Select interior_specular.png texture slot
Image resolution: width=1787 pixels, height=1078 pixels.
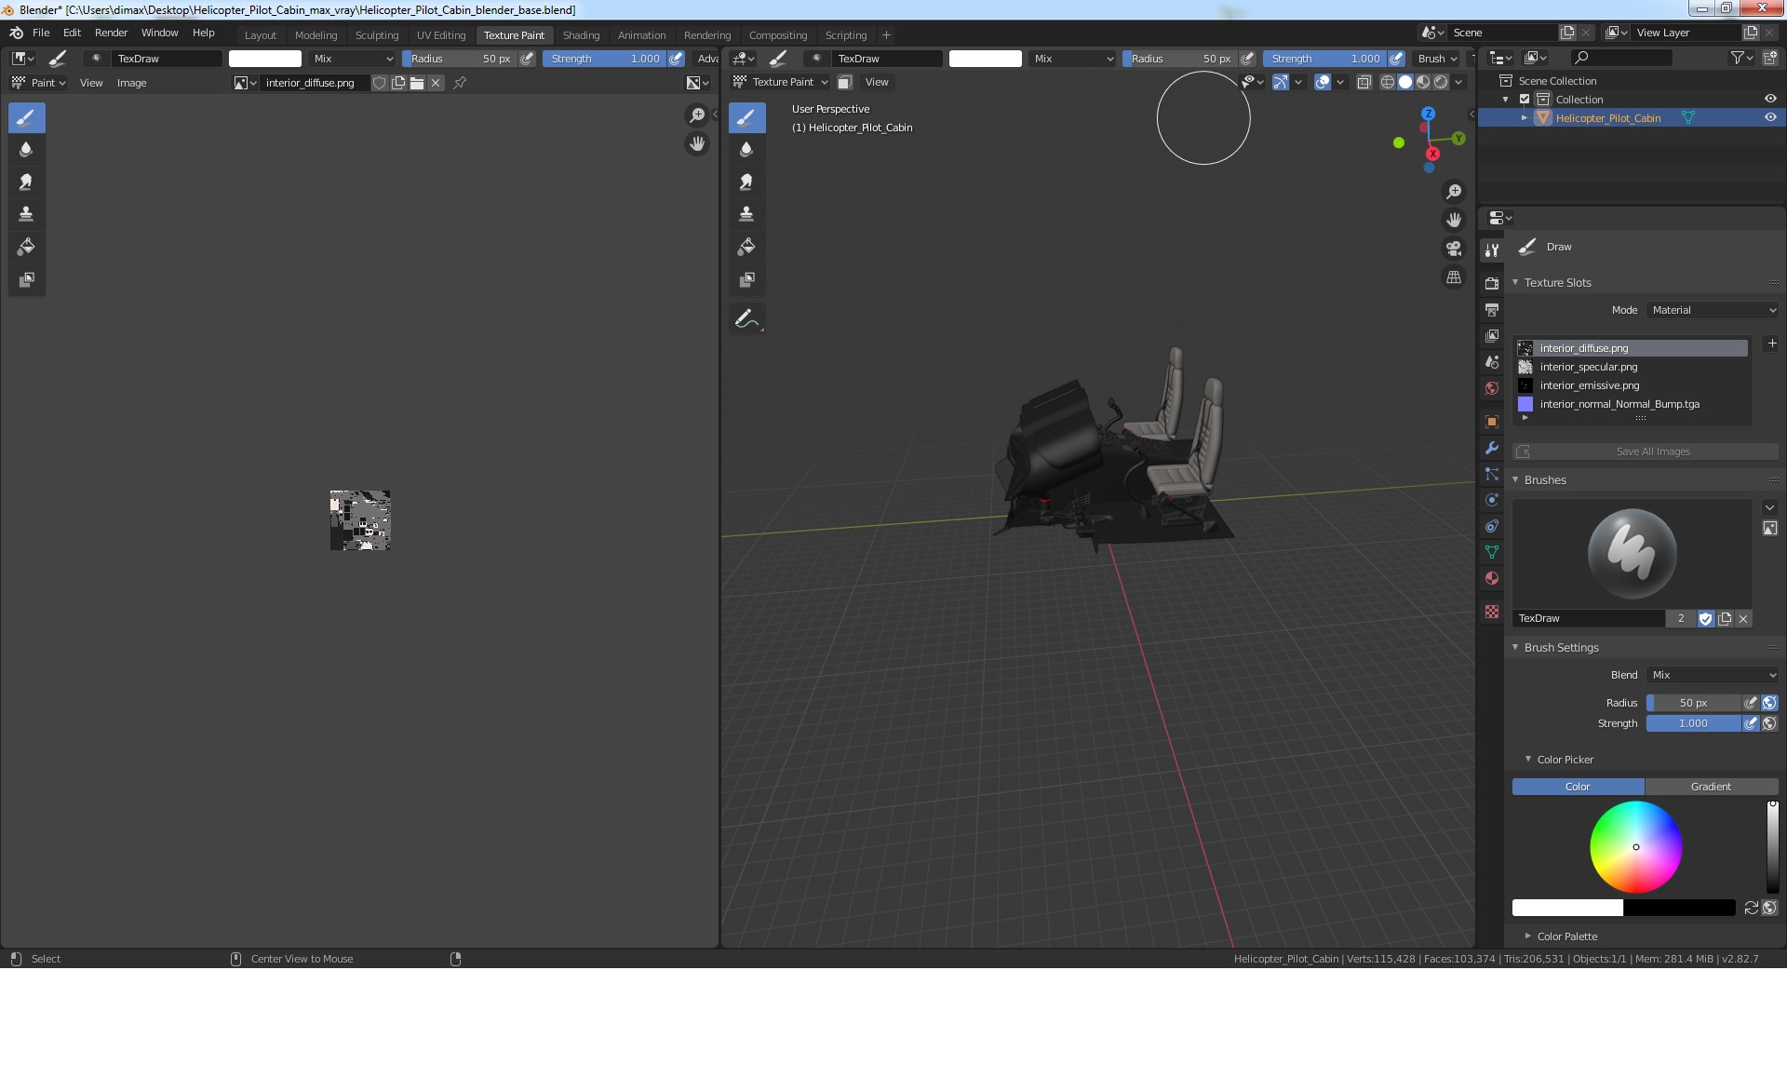pos(1632,367)
